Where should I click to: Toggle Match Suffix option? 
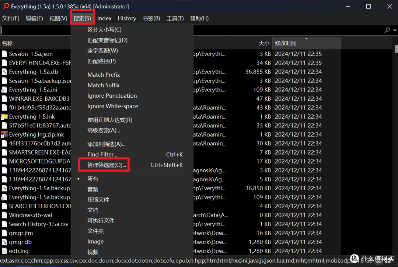[132, 85]
